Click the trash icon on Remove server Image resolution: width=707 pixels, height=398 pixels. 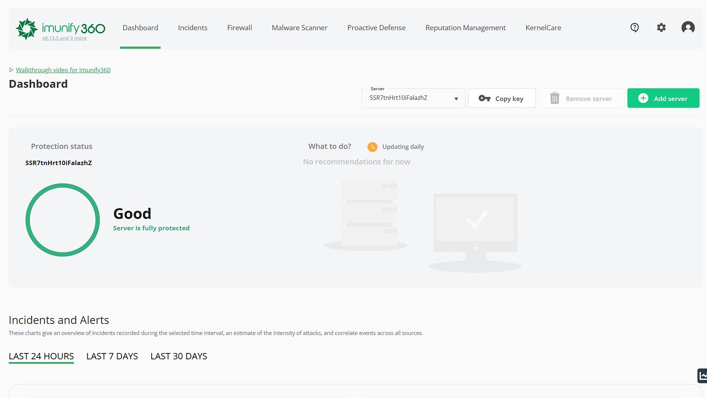555,98
